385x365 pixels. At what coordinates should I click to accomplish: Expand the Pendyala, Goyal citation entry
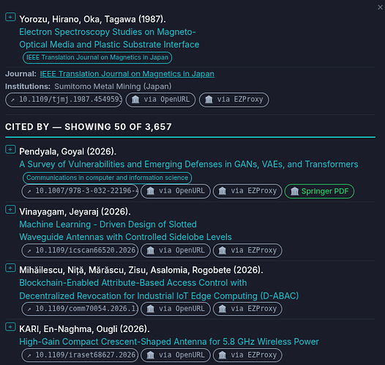pyautogui.click(x=10, y=149)
